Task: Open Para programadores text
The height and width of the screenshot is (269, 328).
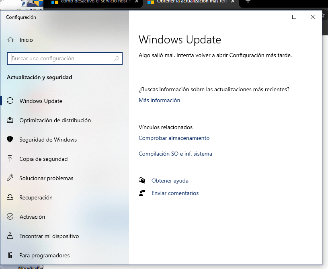Action: (44, 255)
